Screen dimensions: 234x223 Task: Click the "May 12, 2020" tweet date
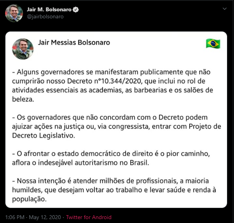(x=45, y=217)
